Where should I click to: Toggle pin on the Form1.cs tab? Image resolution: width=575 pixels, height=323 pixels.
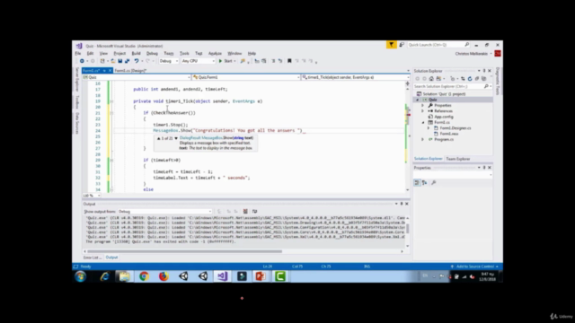[x=104, y=70]
